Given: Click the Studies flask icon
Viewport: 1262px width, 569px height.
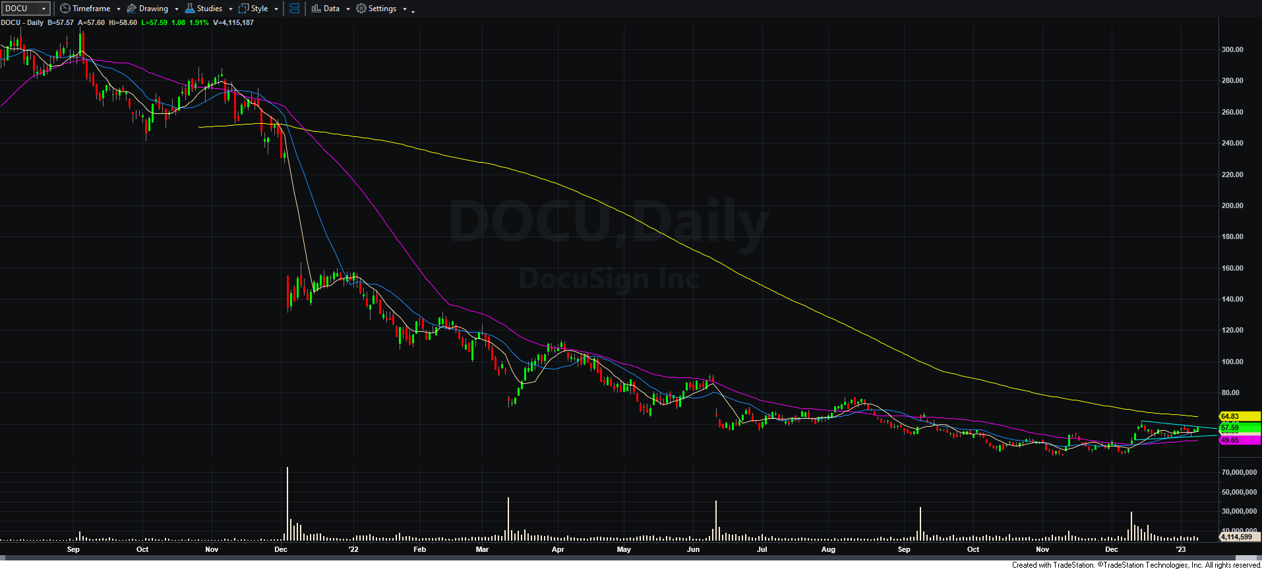Looking at the screenshot, I should [x=190, y=9].
